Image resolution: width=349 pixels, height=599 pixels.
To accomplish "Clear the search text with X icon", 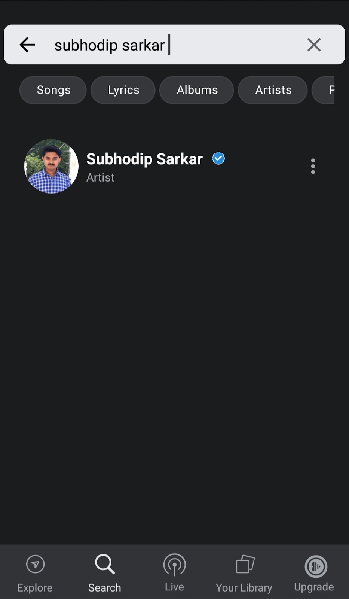I will click(x=314, y=45).
